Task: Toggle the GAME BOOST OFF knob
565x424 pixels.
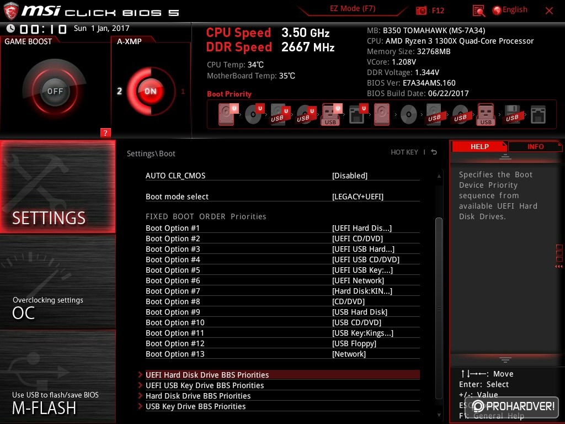Action: 55,91
